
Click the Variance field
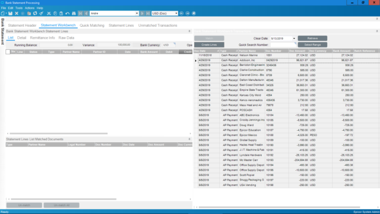pos(114,45)
